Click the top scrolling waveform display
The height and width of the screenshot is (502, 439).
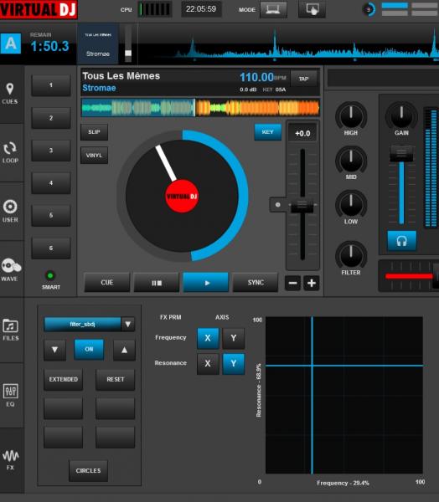(288, 45)
